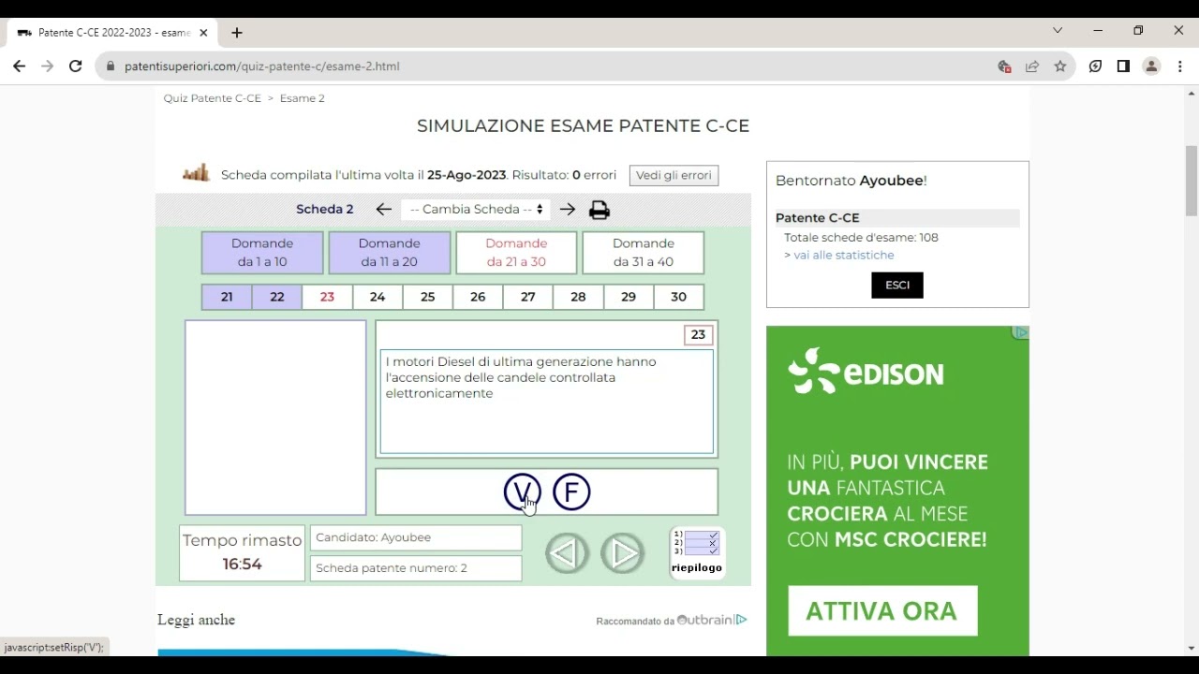
Task: Jump to question 21
Action: tap(227, 297)
